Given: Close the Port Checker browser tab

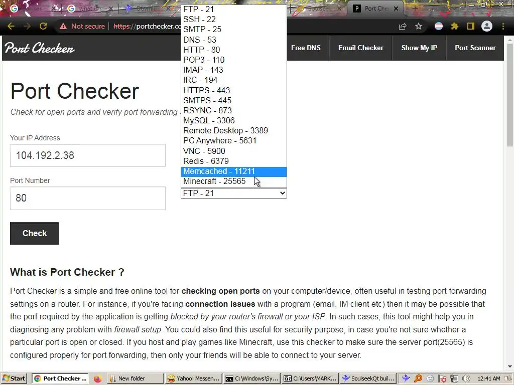Looking at the screenshot, I should 396,9.
